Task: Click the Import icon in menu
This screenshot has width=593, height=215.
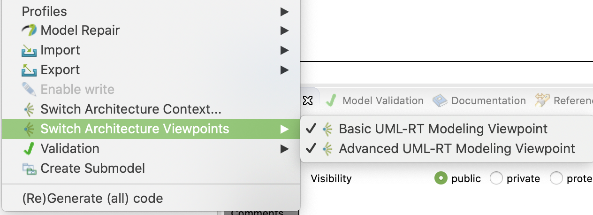Action: click(x=29, y=50)
